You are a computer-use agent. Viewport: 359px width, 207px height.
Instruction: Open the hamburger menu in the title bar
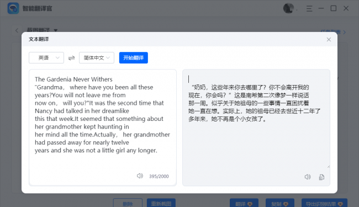(309, 9)
